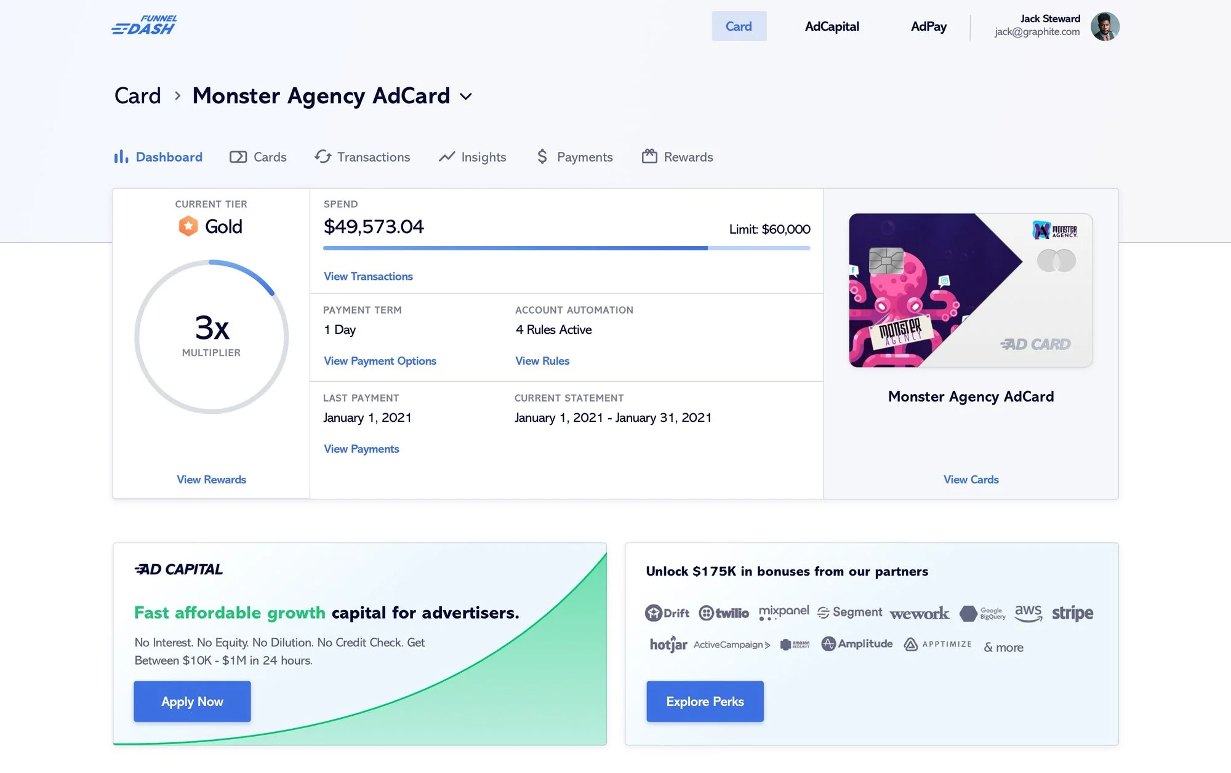Image resolution: width=1231 pixels, height=773 pixels.
Task: Go to Card in the breadcrumb
Action: [138, 96]
